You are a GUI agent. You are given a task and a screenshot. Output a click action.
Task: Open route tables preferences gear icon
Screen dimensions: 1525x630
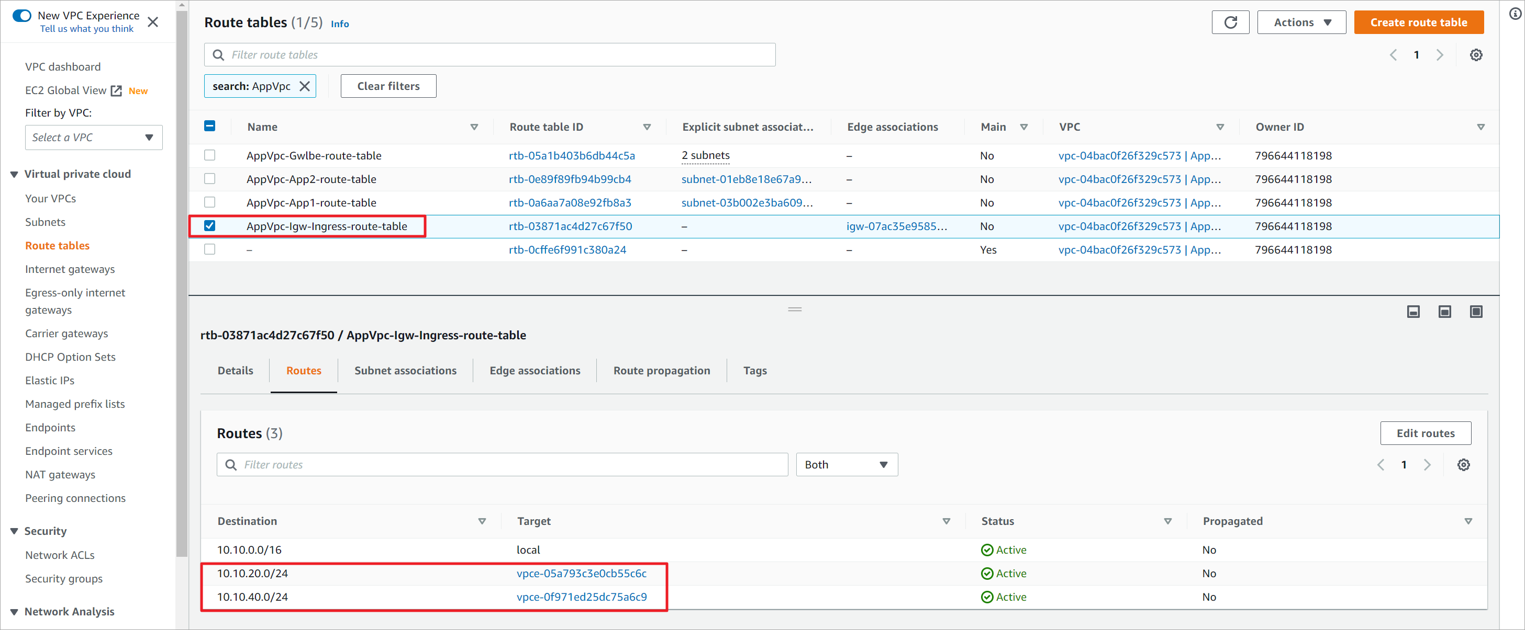tap(1476, 55)
